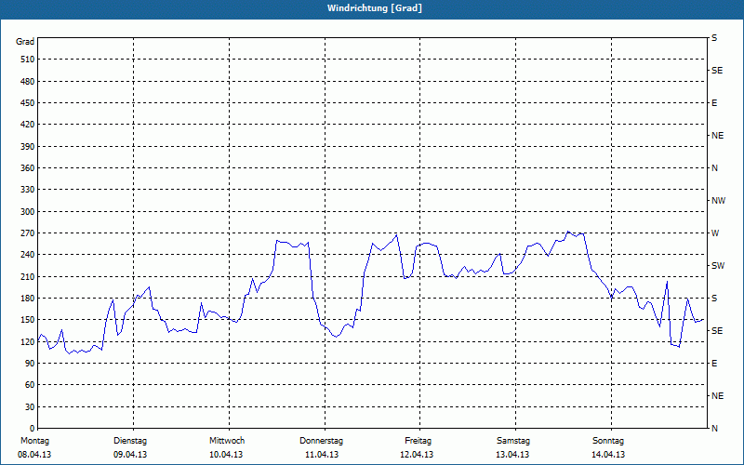
Task: Click the 'SW' compass direction label
Action: click(x=718, y=266)
